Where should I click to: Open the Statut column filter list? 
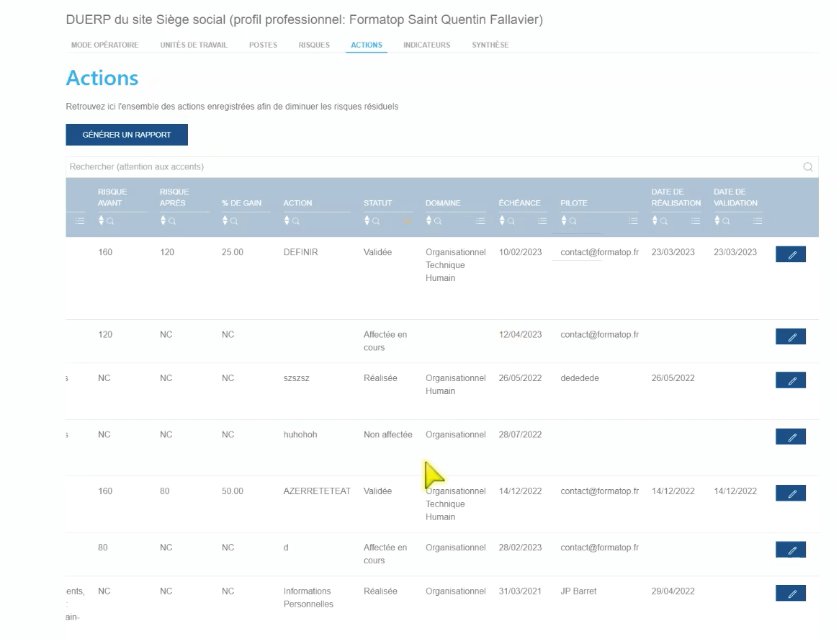408,221
